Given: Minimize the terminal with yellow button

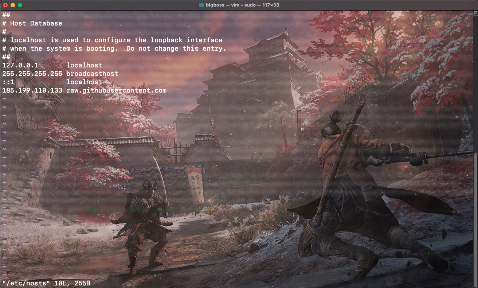Looking at the screenshot, I should click(x=12, y=5).
